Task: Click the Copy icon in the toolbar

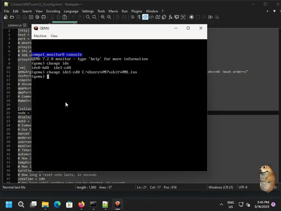Action: [58, 17]
